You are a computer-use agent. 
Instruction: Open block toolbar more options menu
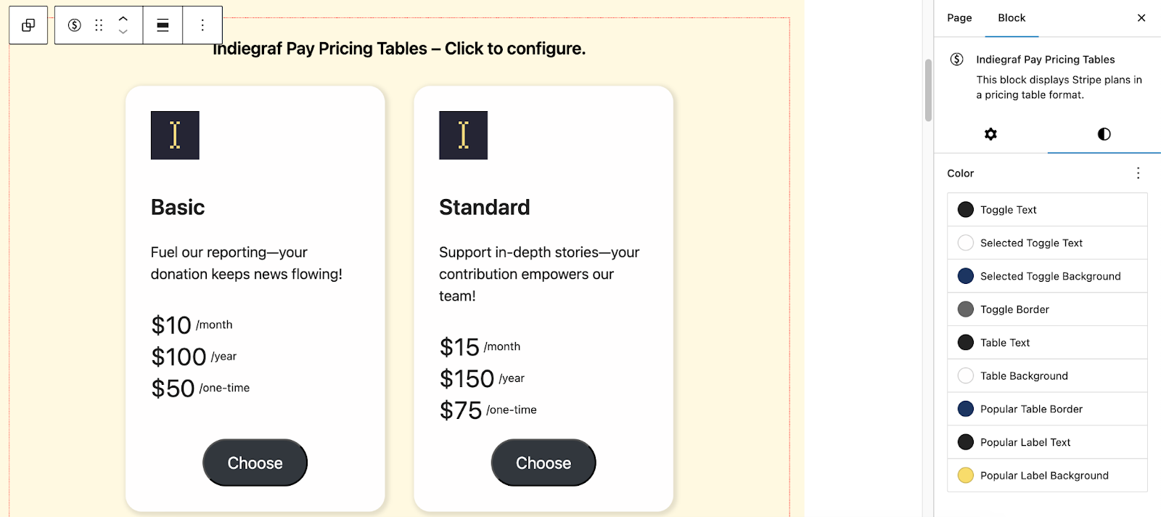(202, 25)
